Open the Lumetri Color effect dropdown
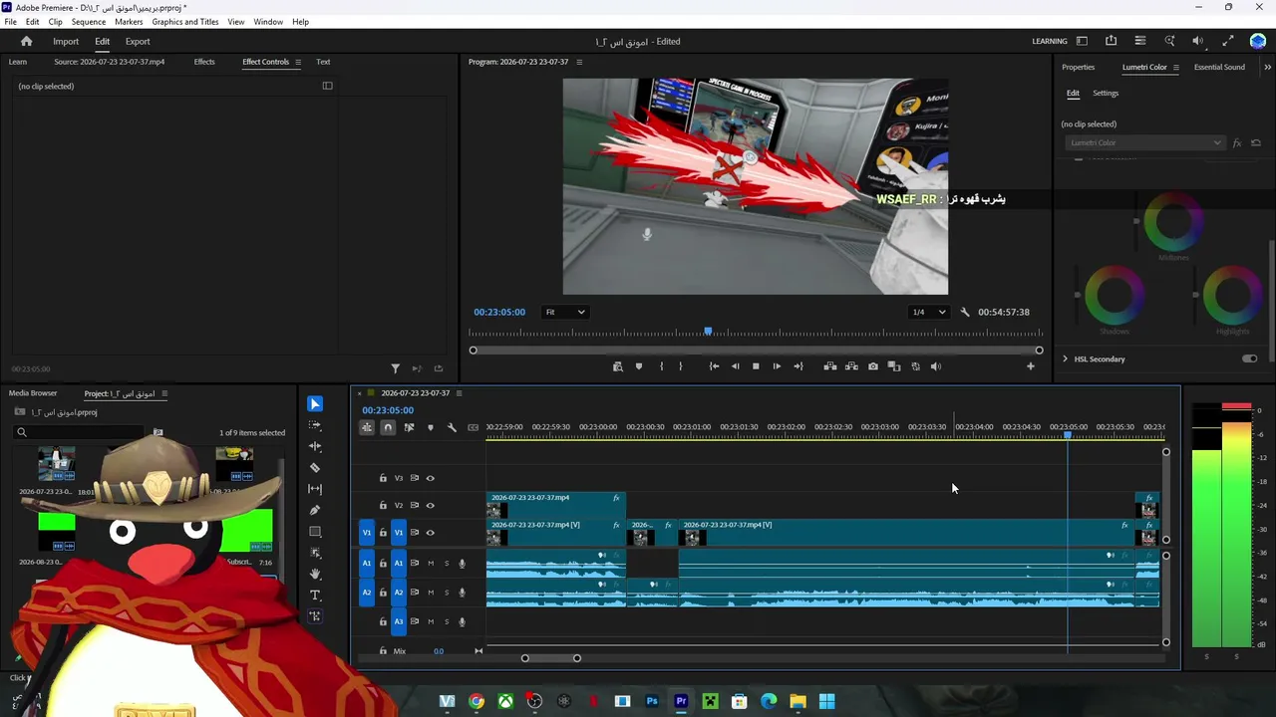1276x717 pixels. [1143, 142]
